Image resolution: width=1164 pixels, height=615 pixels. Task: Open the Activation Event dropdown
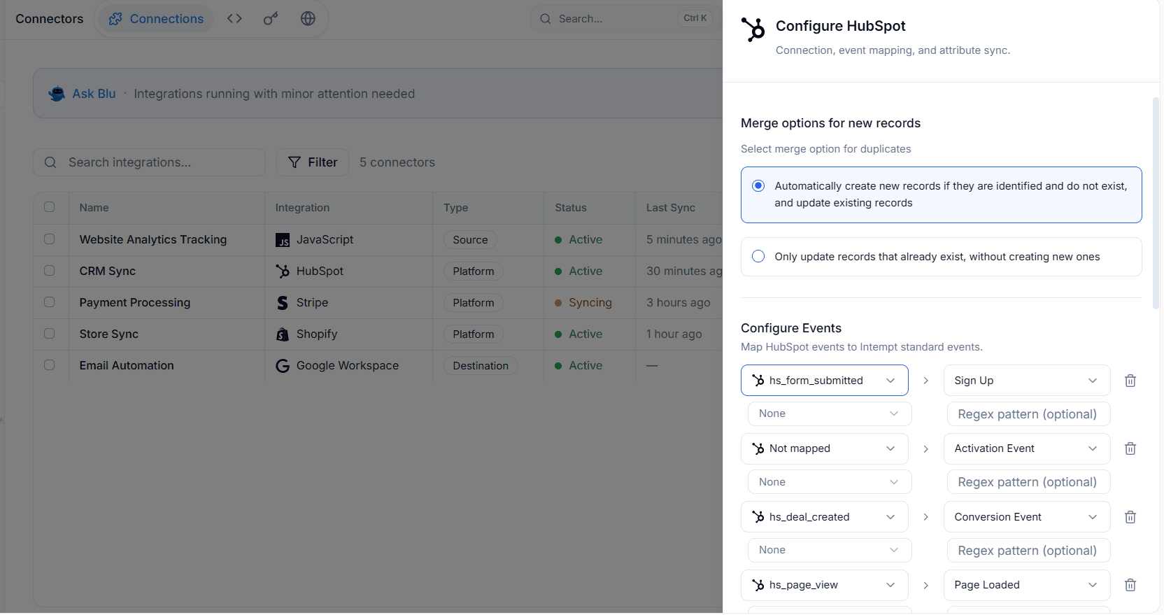tap(1027, 448)
